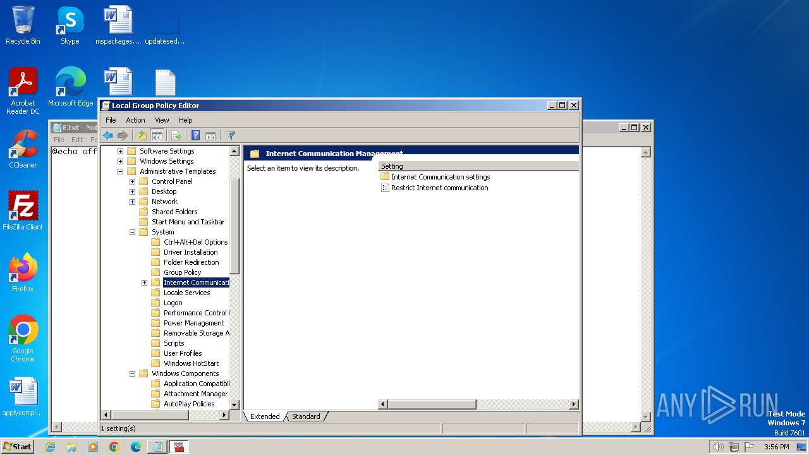
Task: Expand the Windows Settings node
Action: coord(120,161)
